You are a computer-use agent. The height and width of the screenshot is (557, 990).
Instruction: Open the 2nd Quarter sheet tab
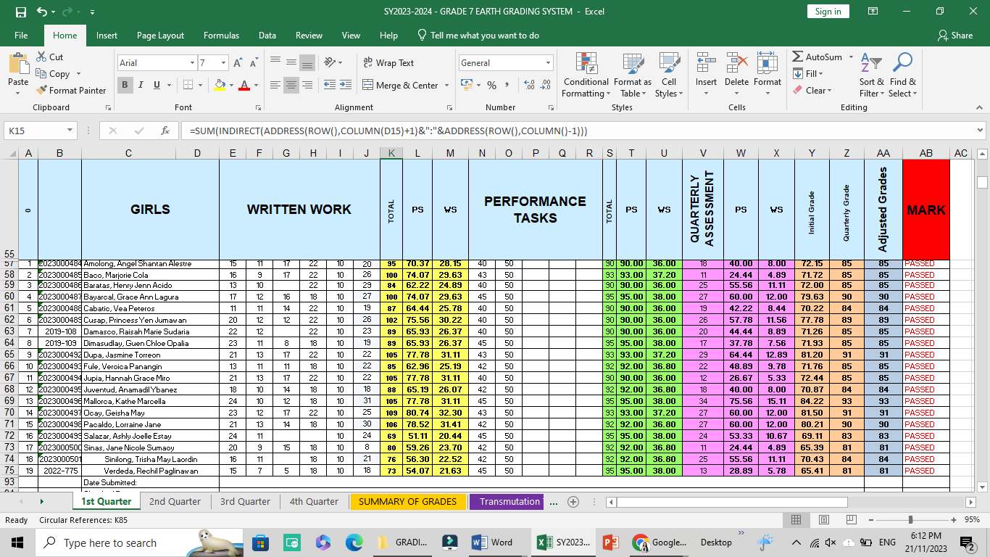pos(175,501)
